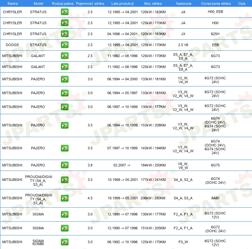
Task: Click fuel icon in Sigma Kombi row
Action: (x=64, y=242)
